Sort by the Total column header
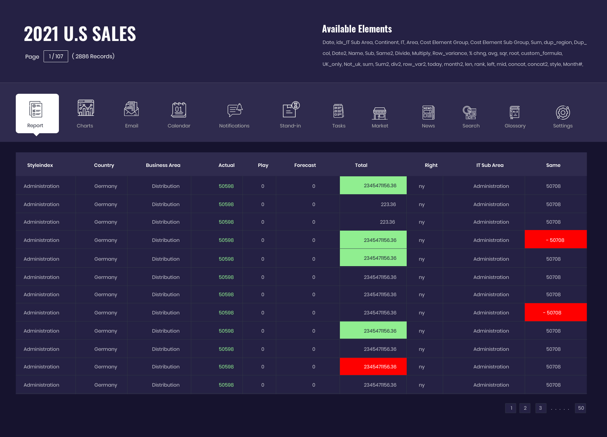The height and width of the screenshot is (437, 607). 361,165
